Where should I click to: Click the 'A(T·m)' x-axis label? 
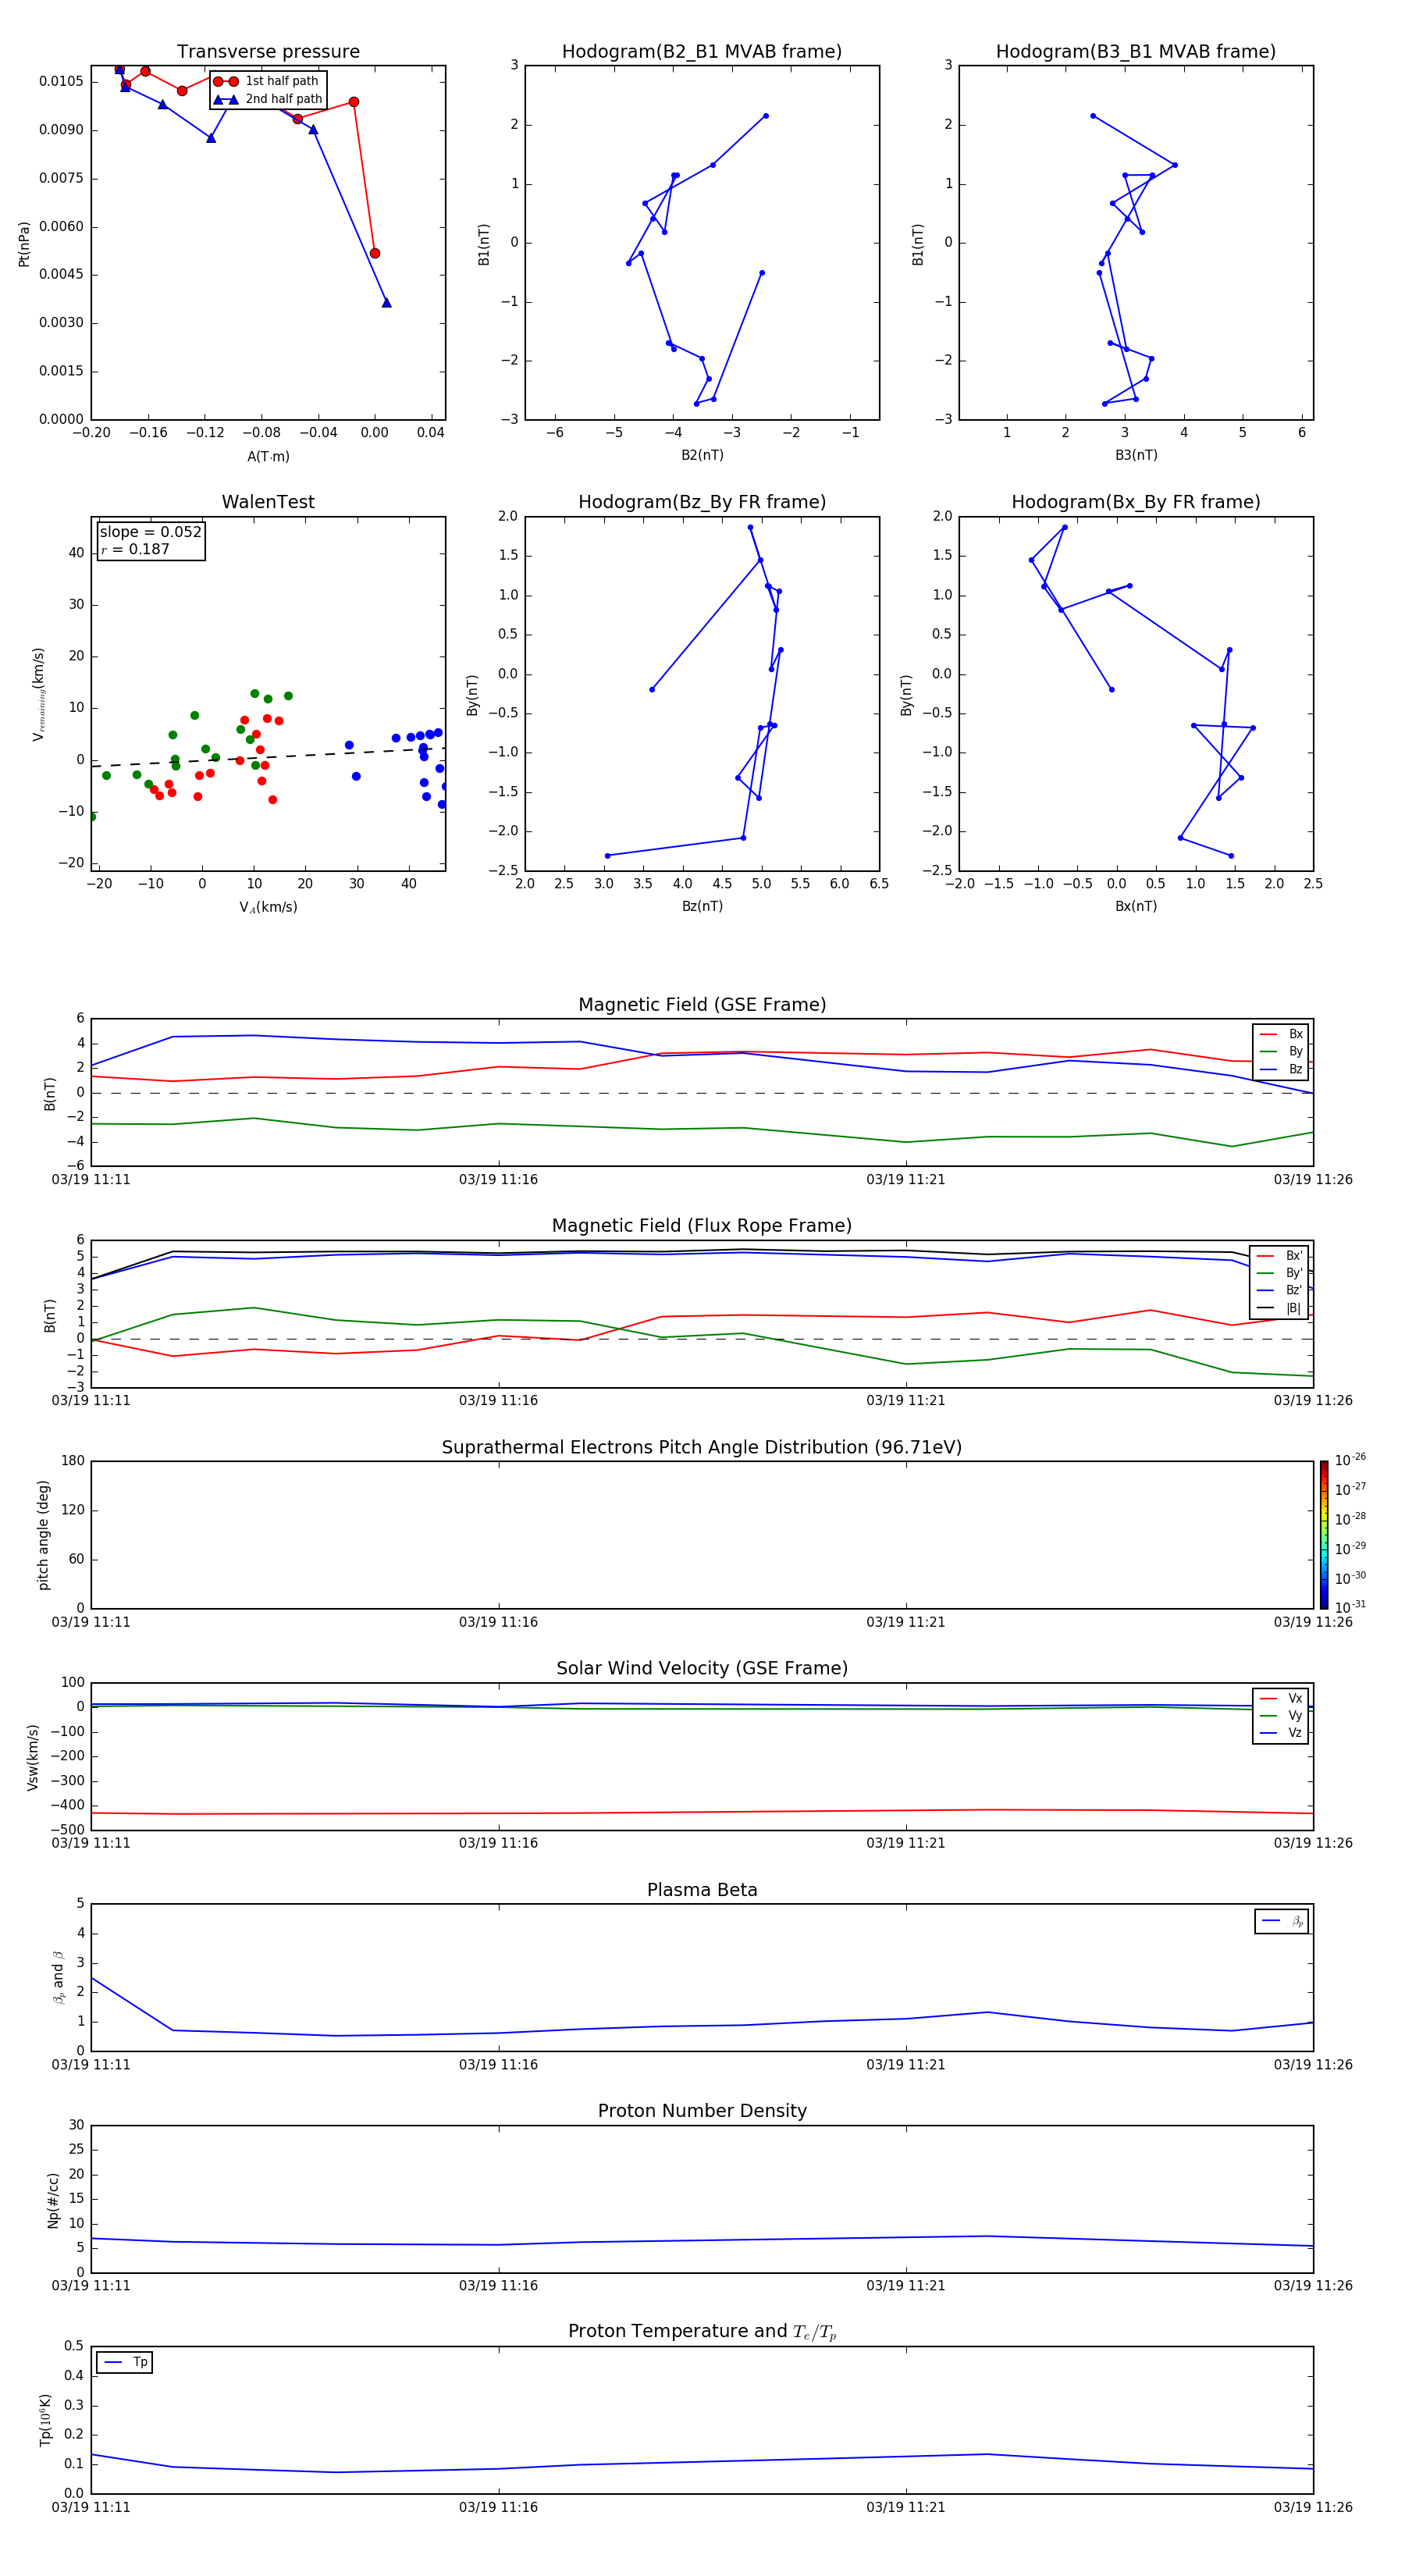(268, 456)
